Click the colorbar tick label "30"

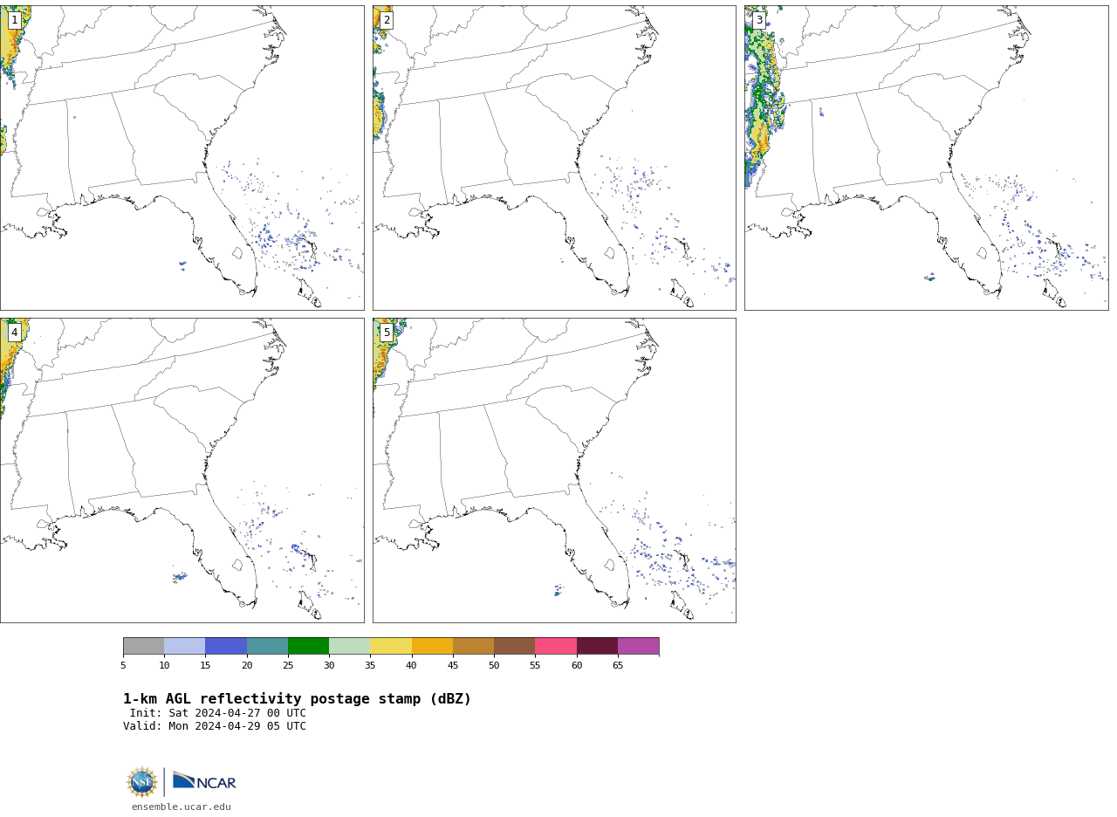tap(329, 666)
